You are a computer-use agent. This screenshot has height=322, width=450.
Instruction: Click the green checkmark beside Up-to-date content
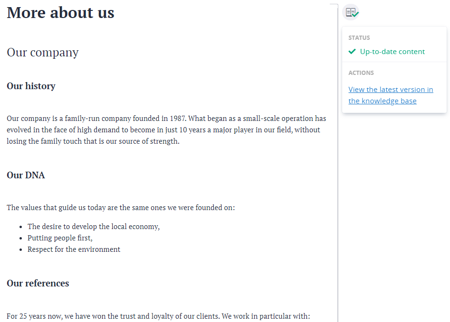pos(352,51)
